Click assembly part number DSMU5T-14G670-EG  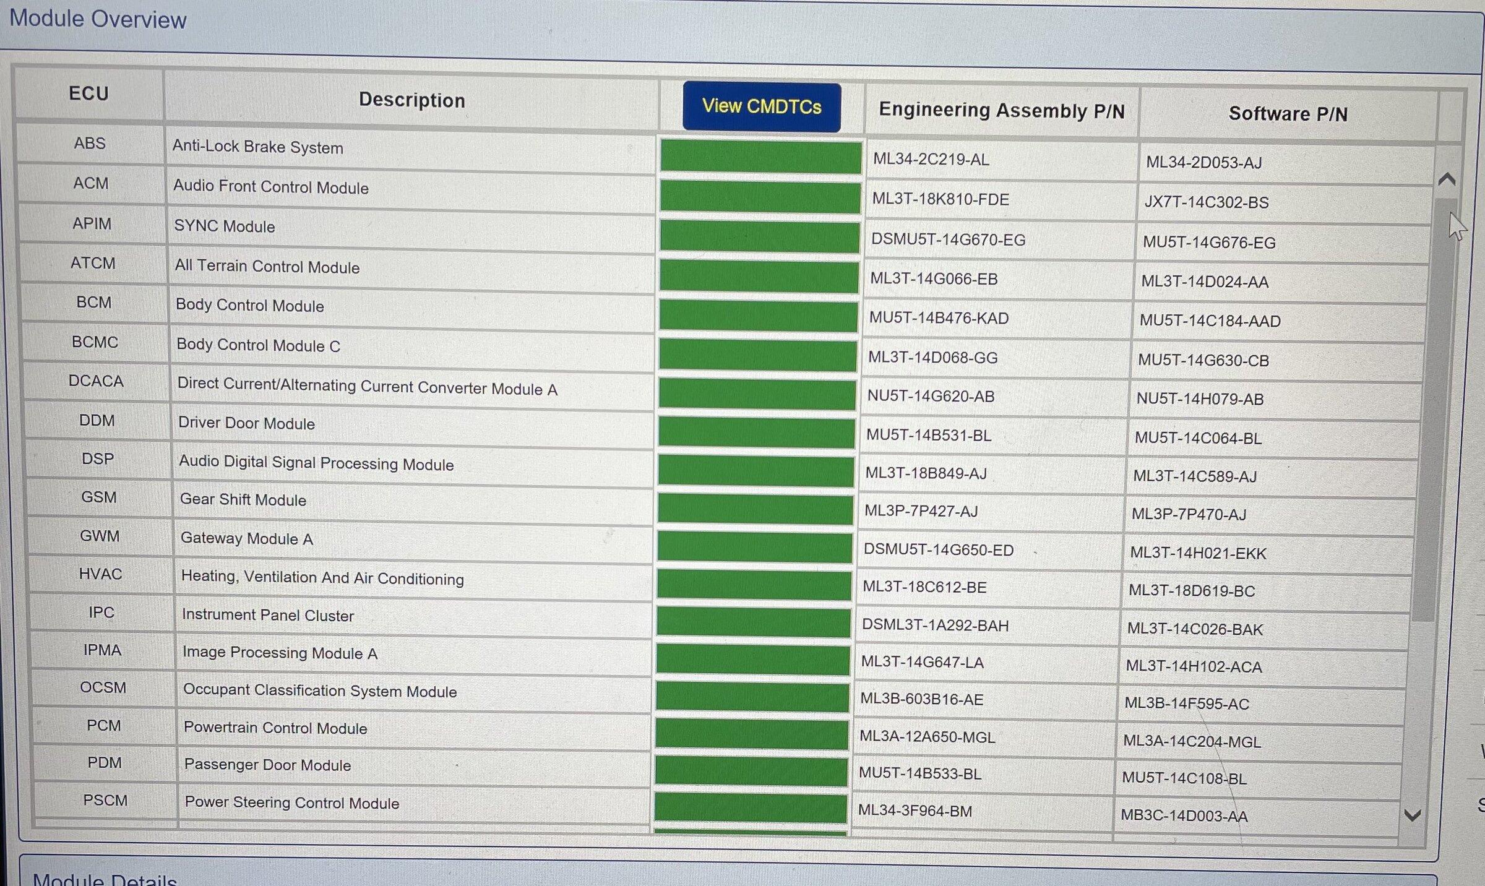click(x=949, y=239)
